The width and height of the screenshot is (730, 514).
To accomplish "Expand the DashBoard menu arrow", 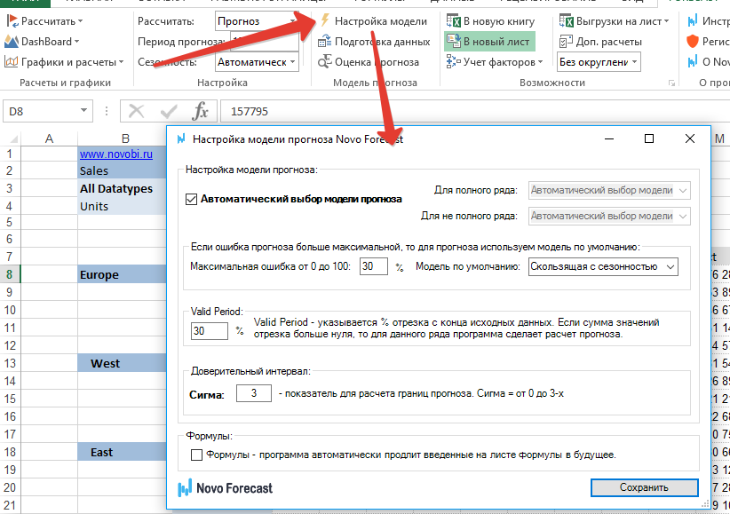I will 76,42.
